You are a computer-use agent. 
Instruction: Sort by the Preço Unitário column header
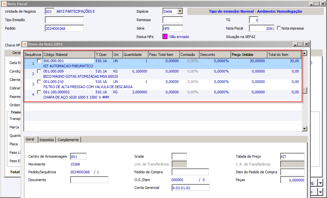249,55
